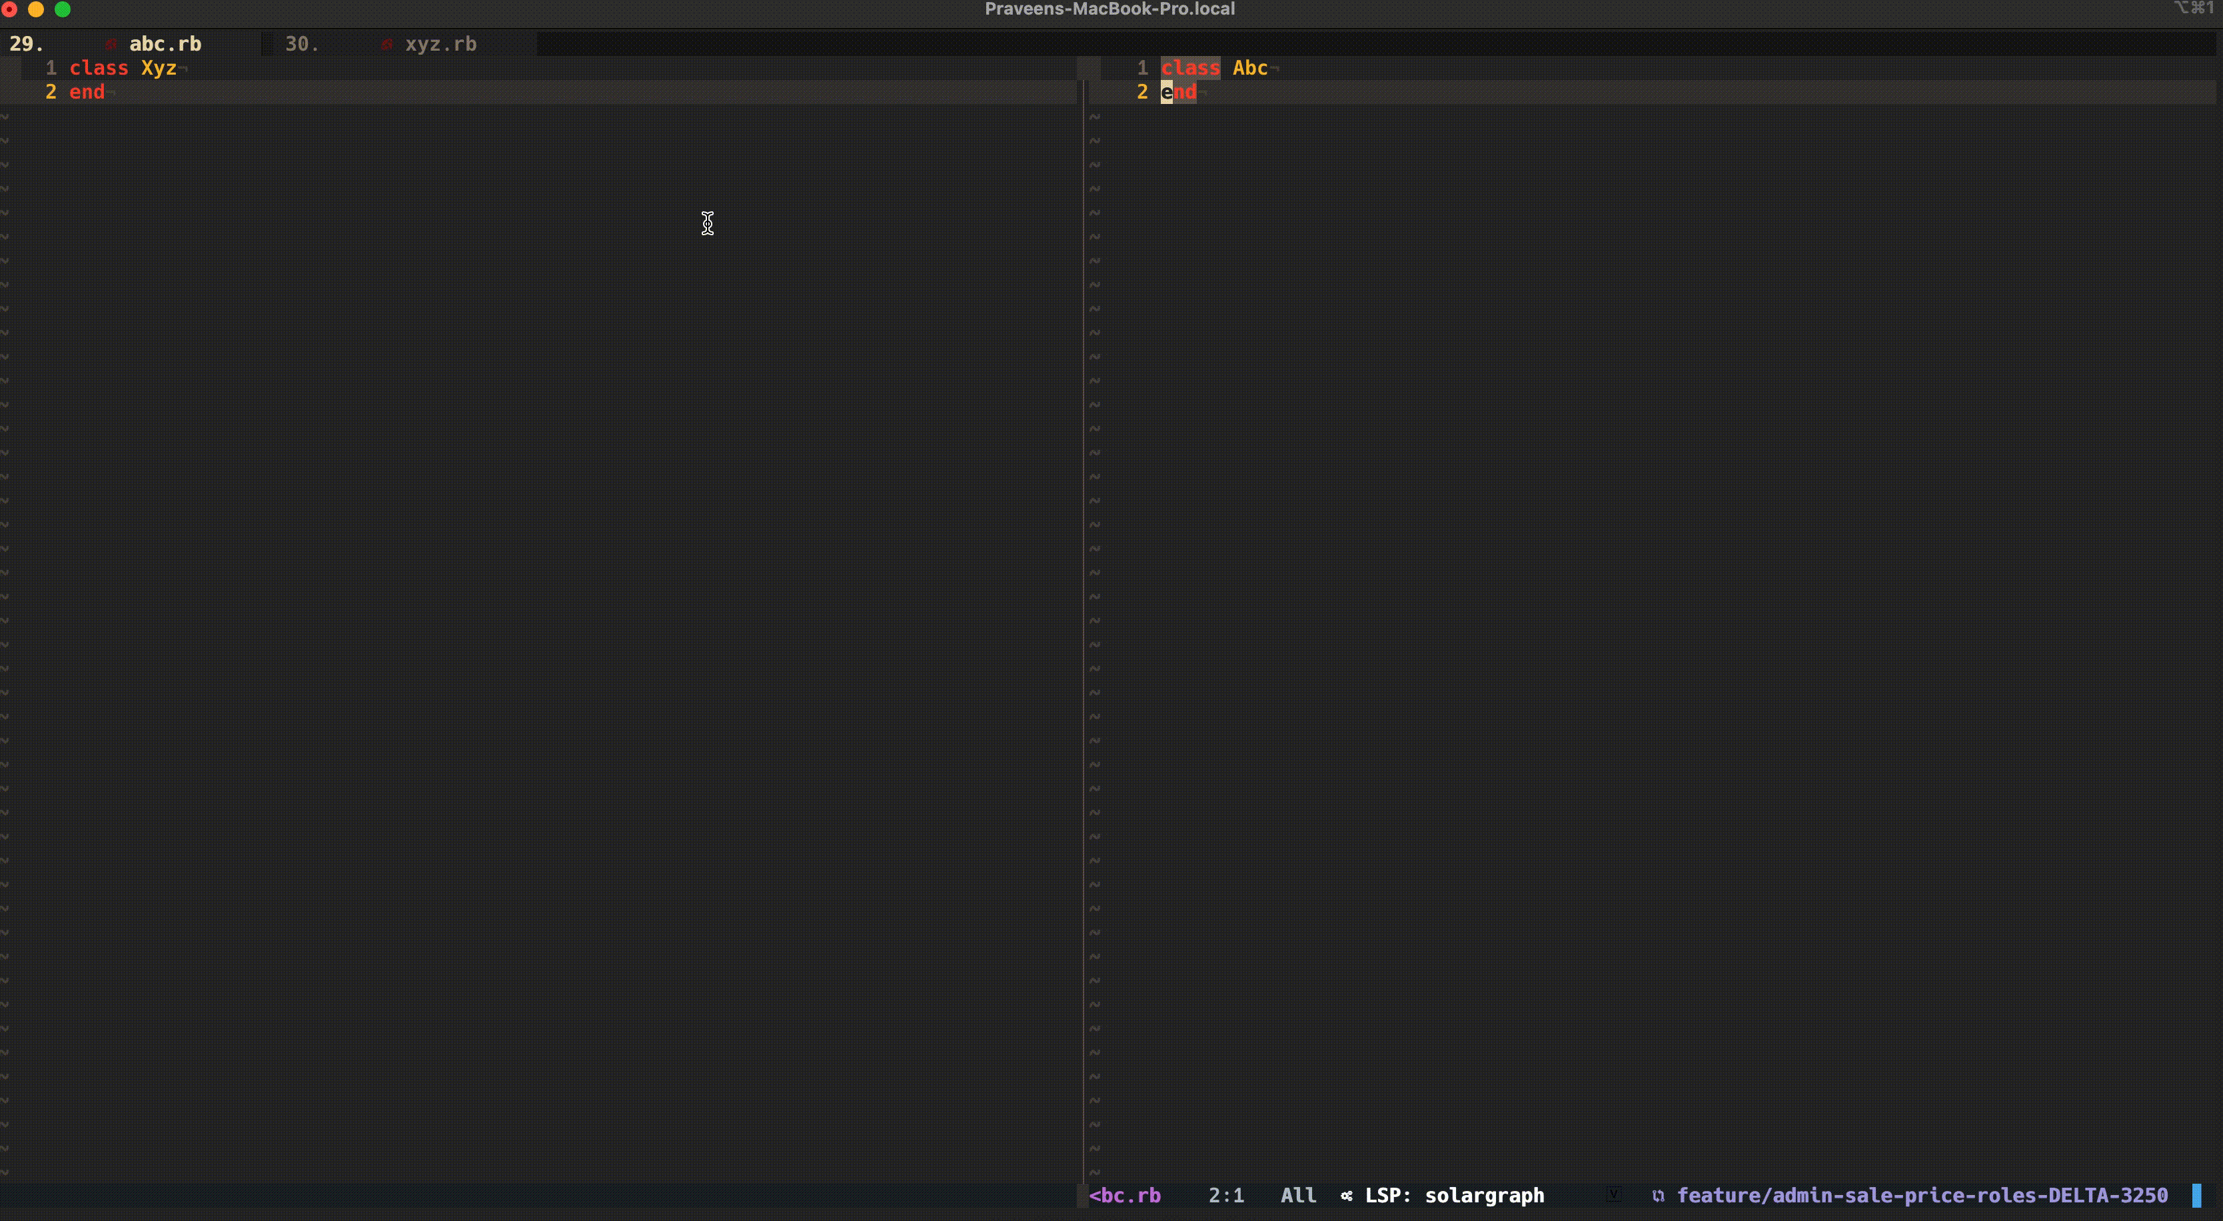Click the '29.' buffer number in tabline
This screenshot has height=1221, width=2223.
[27, 44]
